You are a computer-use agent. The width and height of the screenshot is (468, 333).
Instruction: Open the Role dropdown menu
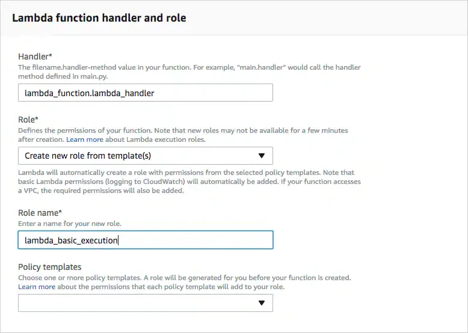point(145,156)
